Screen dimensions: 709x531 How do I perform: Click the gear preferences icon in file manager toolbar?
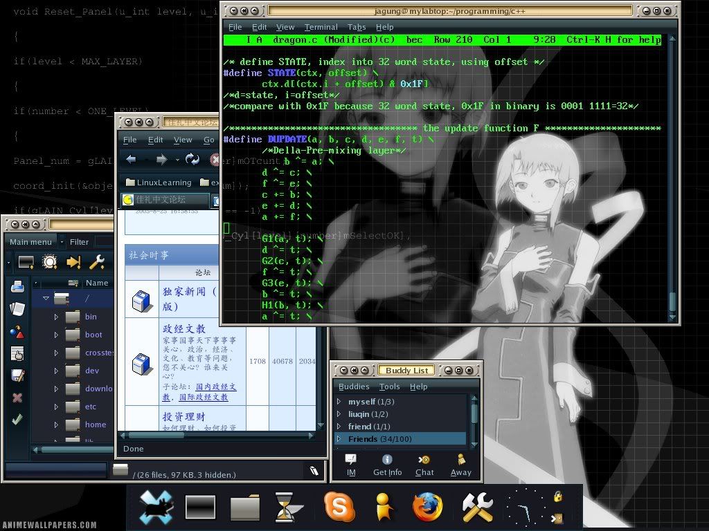click(49, 262)
